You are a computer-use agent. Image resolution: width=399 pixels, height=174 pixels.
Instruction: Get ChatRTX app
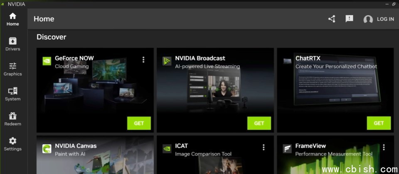tap(379, 123)
